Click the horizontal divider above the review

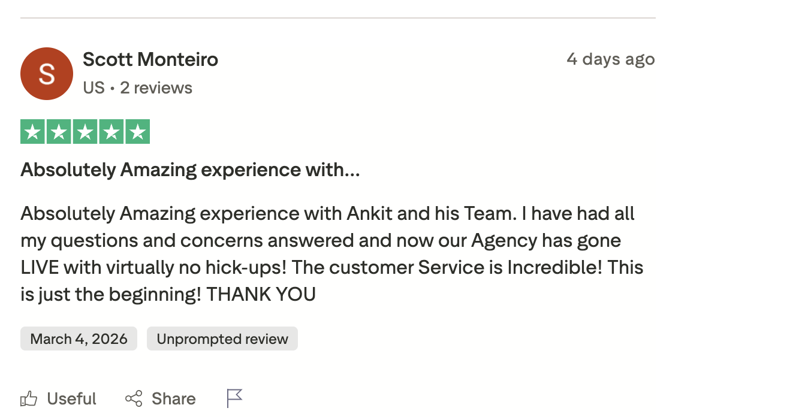pyautogui.click(x=338, y=19)
